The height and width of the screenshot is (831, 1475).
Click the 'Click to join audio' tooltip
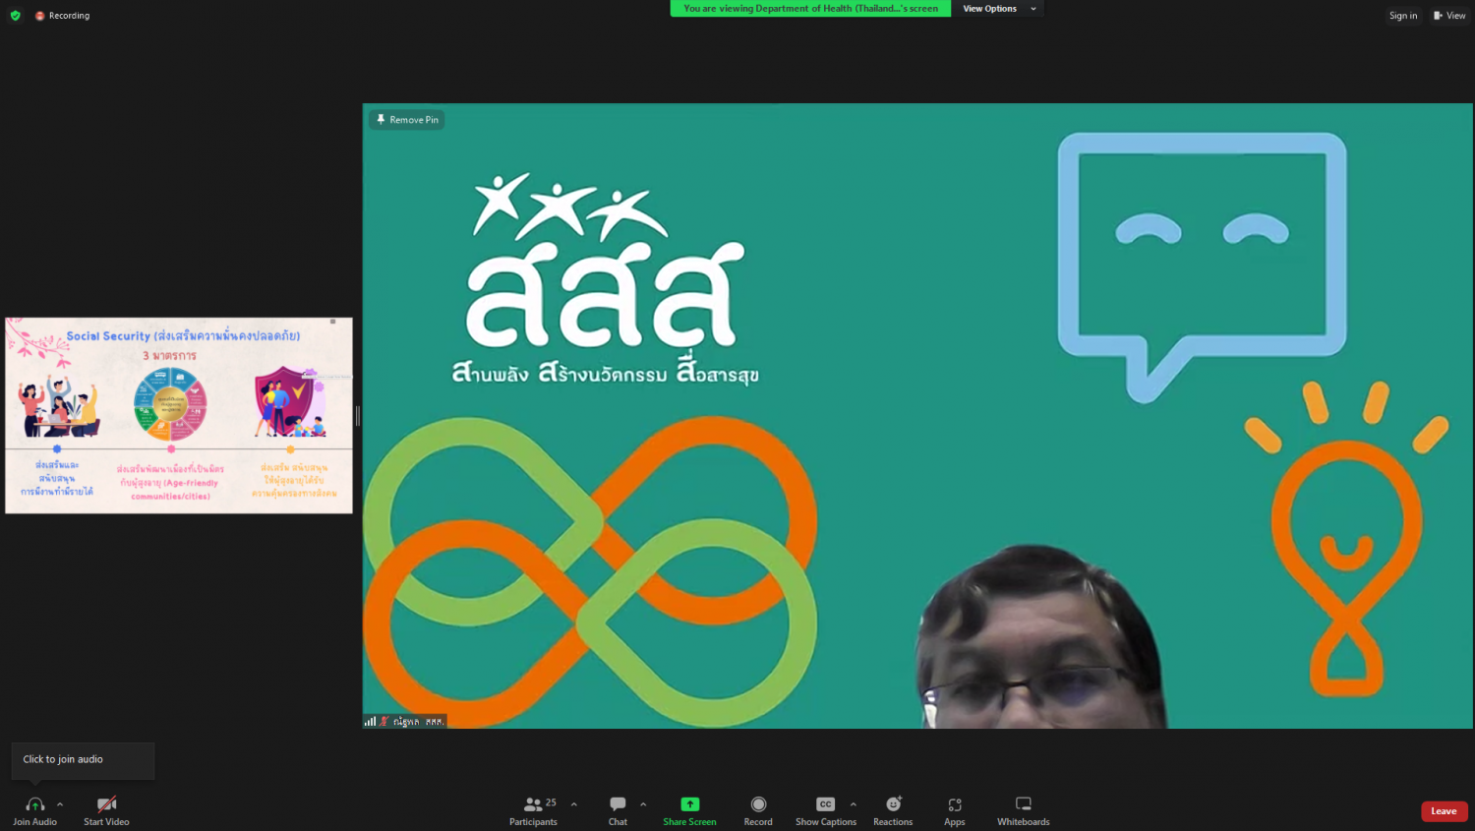[83, 760]
